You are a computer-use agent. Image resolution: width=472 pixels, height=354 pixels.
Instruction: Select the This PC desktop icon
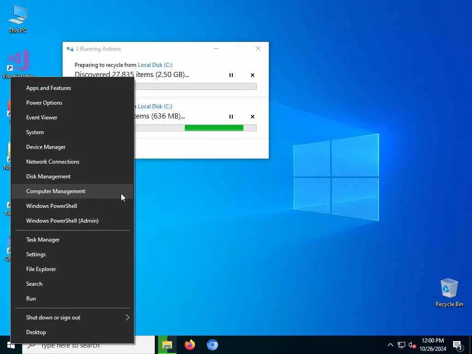tap(18, 18)
